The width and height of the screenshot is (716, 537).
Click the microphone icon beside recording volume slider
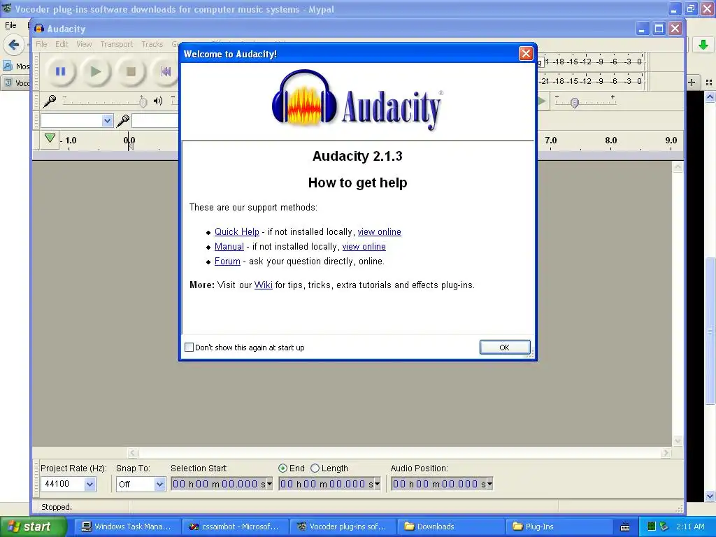[50, 101]
